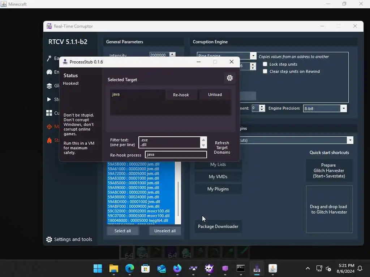
Task: Open Firefox from the taskbar
Action: 177,268
